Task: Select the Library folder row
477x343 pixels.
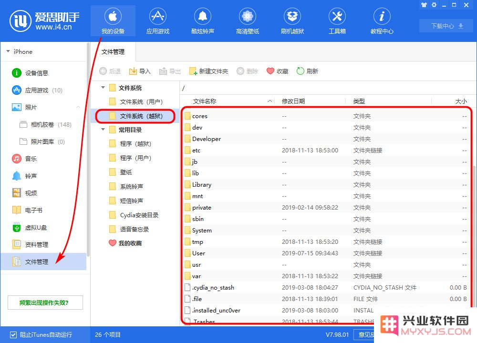Action: pyautogui.click(x=326, y=185)
